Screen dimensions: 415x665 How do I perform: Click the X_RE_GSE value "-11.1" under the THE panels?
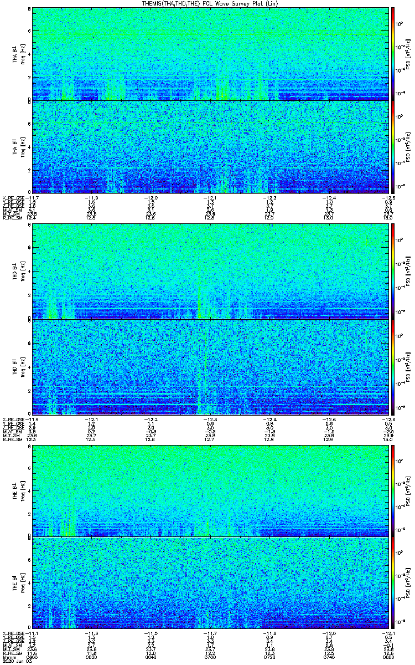[x=32, y=633]
